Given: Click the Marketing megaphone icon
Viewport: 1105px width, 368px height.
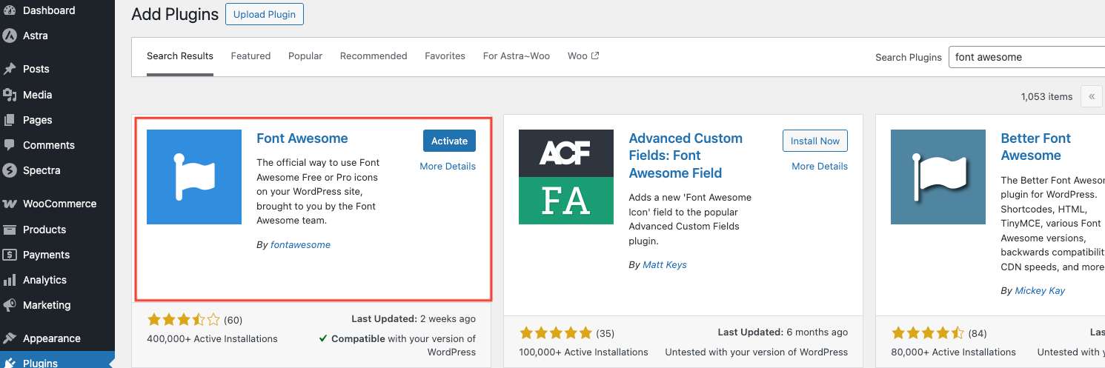Looking at the screenshot, I should [10, 305].
